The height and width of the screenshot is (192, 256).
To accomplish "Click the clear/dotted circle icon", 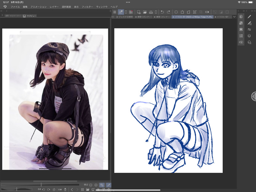I will coord(176,12).
